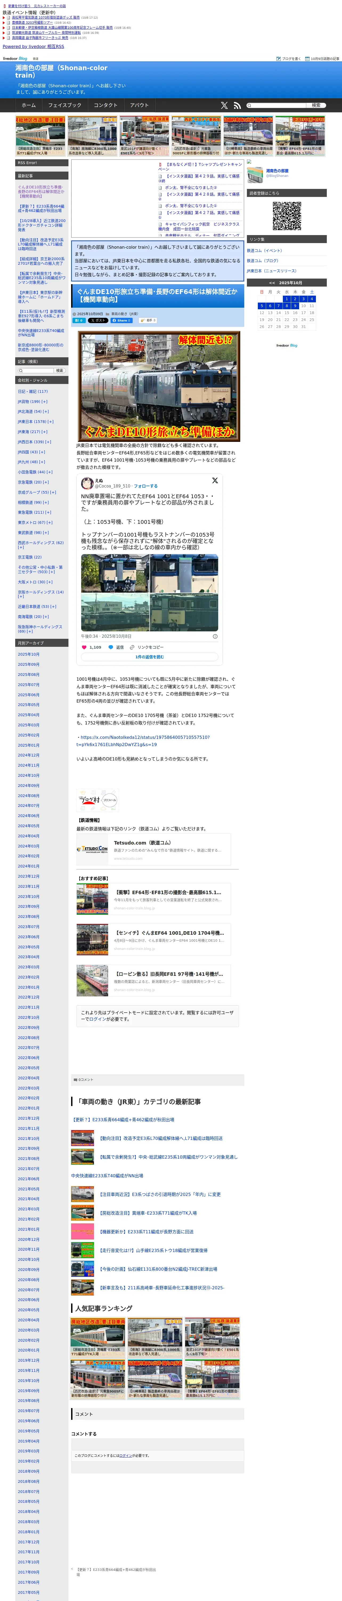Click the Facebook Share button
The width and height of the screenshot is (342, 1601).
click(122, 321)
